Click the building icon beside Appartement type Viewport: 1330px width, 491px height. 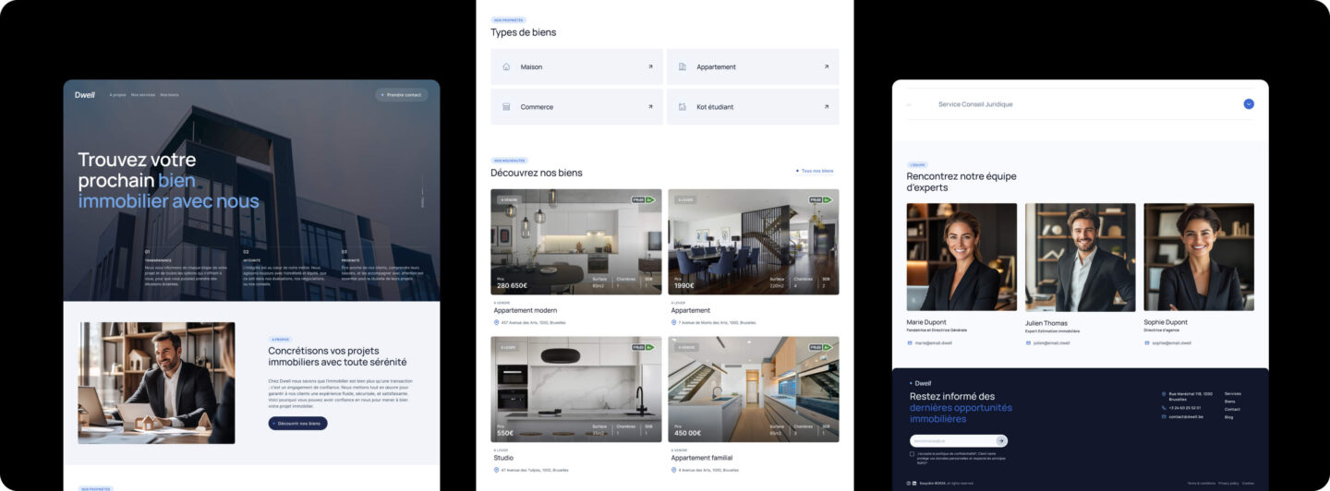coord(683,66)
